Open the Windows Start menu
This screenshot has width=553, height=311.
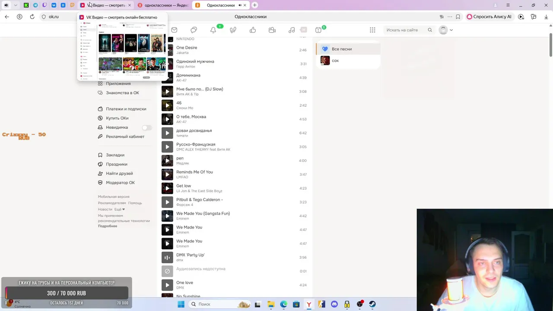click(x=181, y=304)
